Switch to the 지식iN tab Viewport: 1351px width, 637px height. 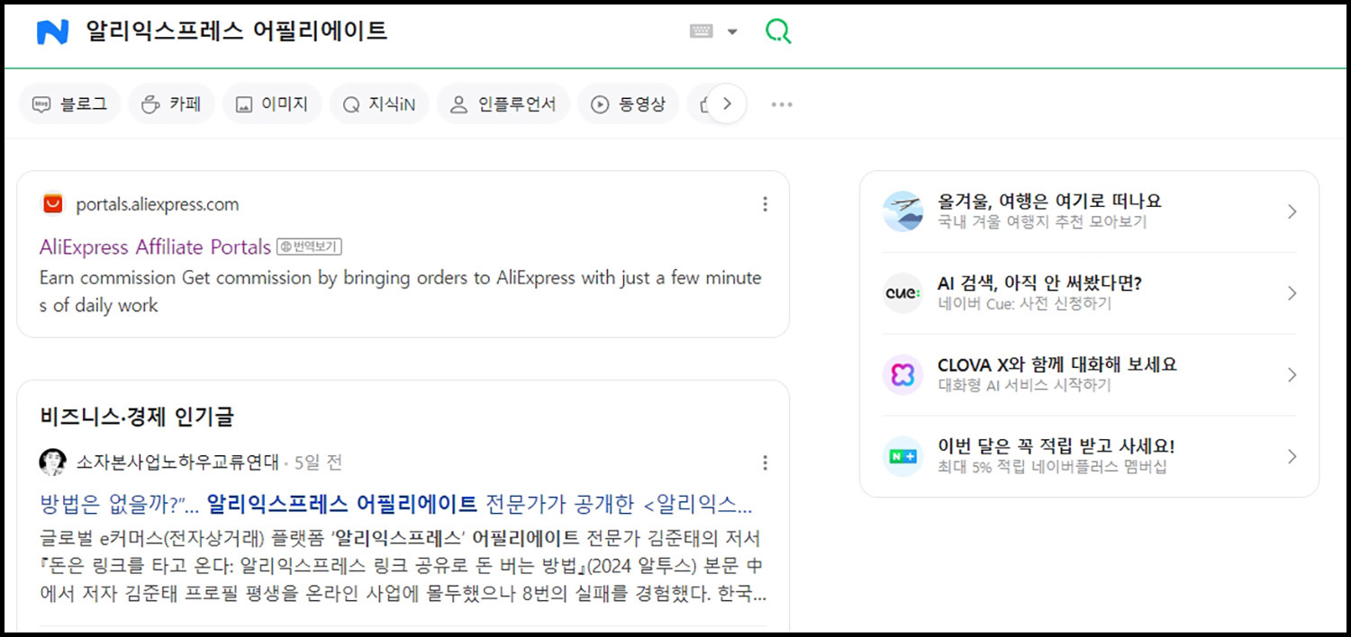[x=378, y=104]
